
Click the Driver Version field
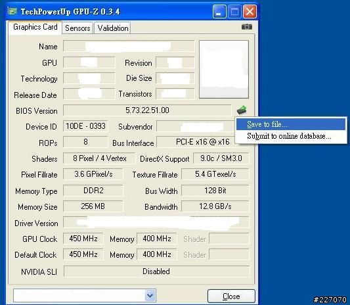pyautogui.click(x=156, y=222)
